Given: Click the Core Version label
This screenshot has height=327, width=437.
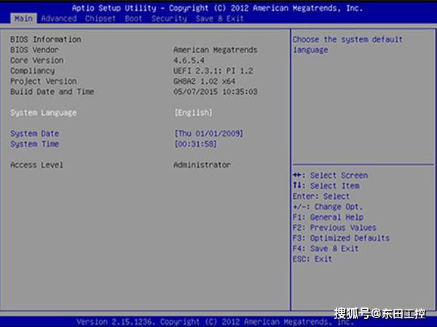Looking at the screenshot, I should click(37, 60).
